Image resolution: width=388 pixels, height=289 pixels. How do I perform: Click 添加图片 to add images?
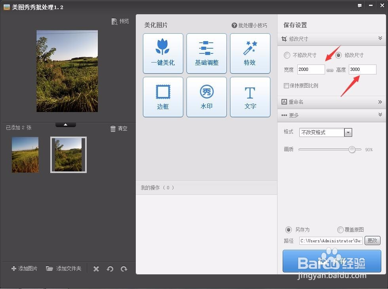click(x=25, y=268)
